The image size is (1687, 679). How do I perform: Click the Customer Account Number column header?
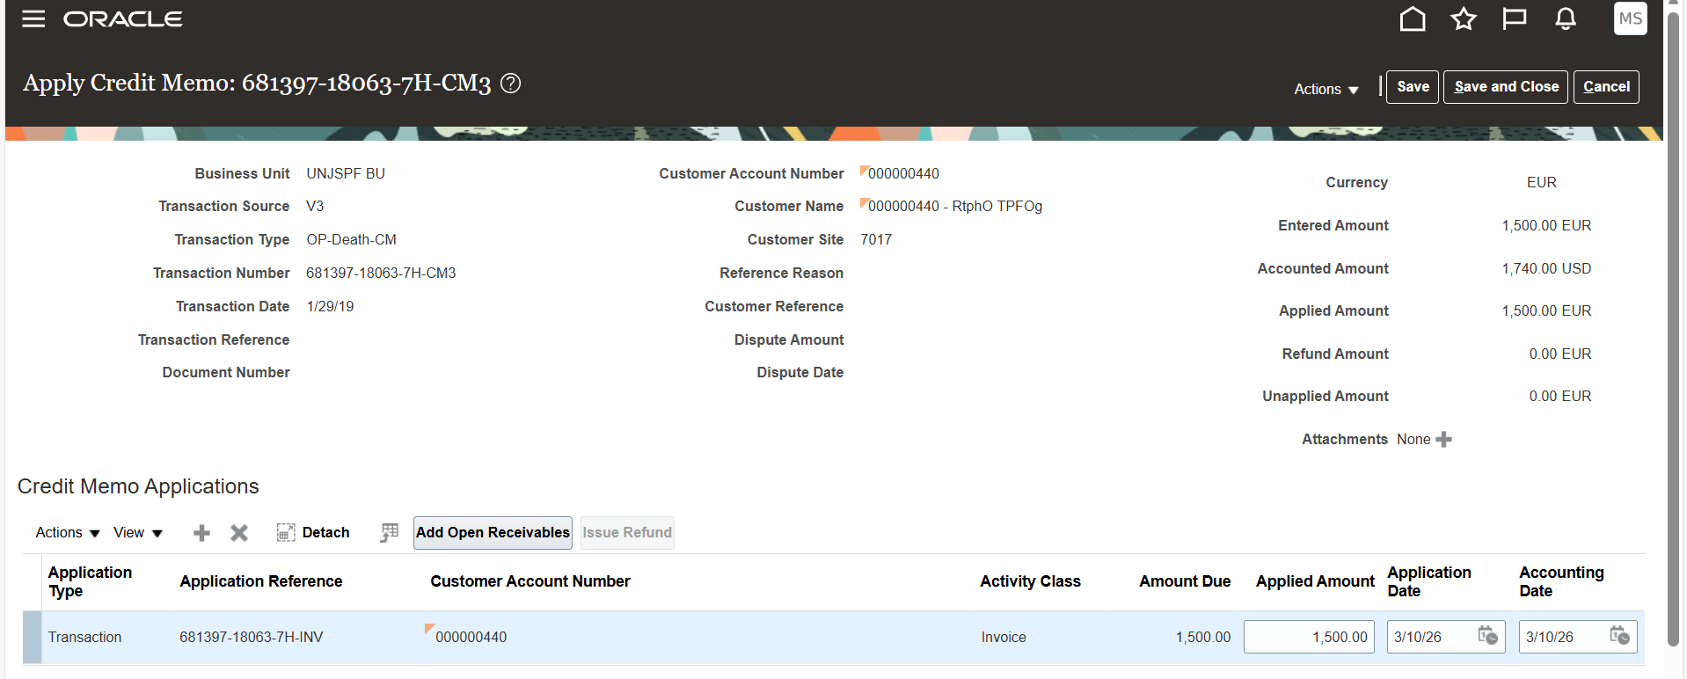click(530, 581)
